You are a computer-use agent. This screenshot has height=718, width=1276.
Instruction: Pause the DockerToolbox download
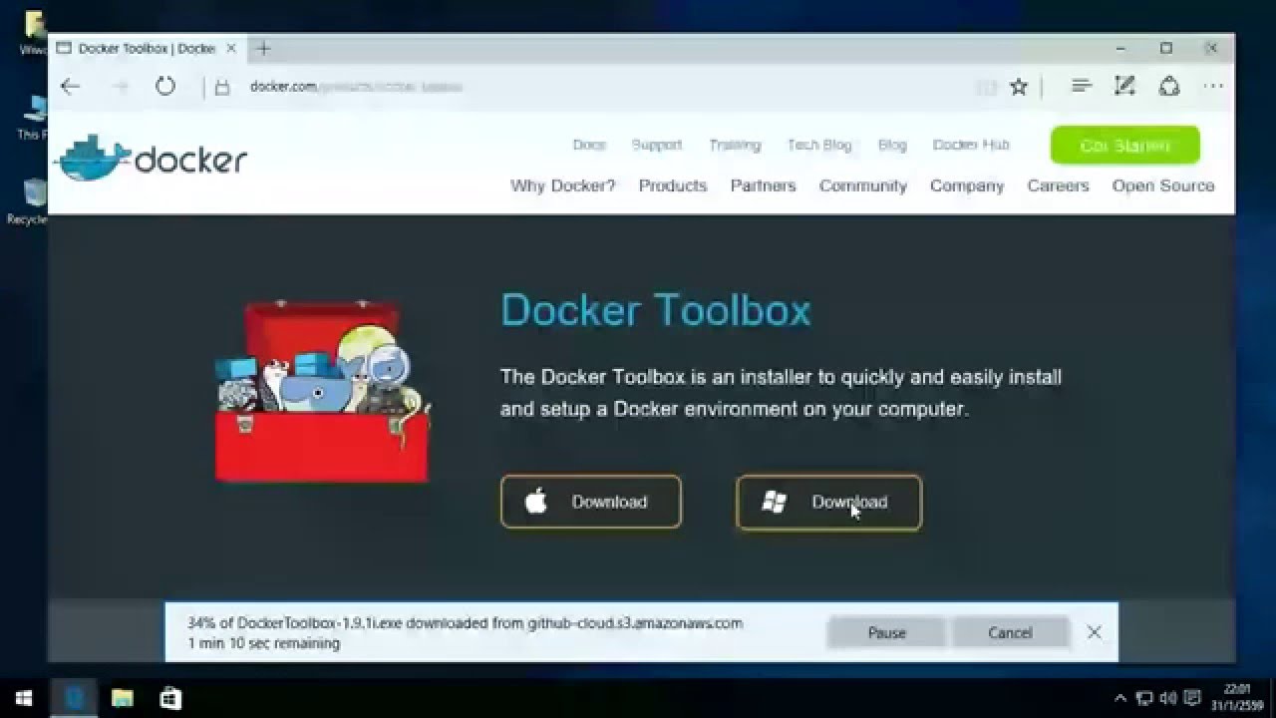(x=886, y=632)
